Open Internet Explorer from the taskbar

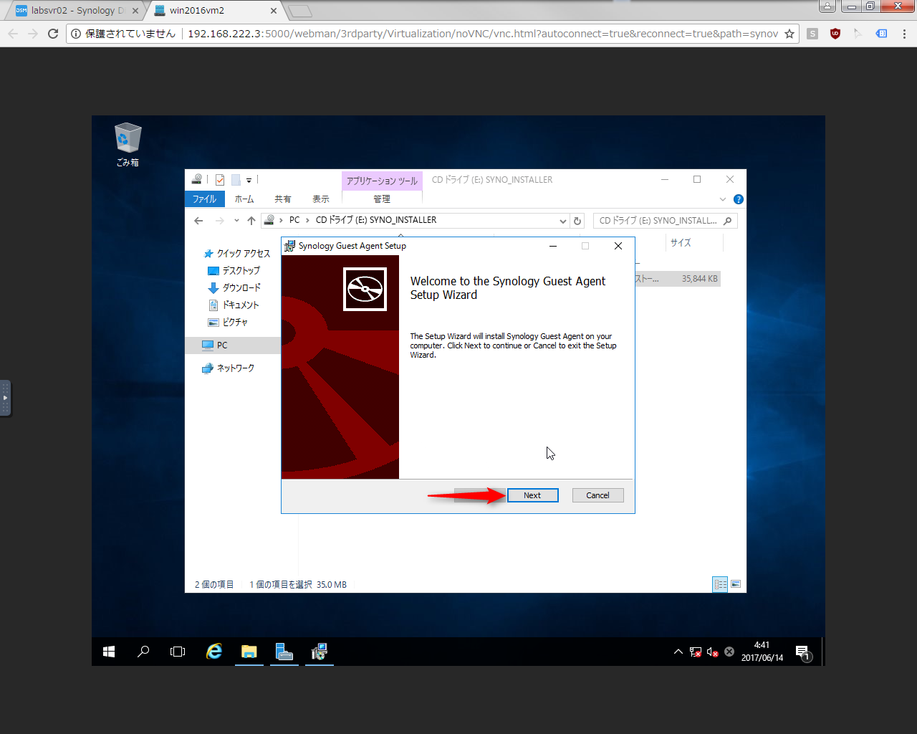tap(213, 652)
